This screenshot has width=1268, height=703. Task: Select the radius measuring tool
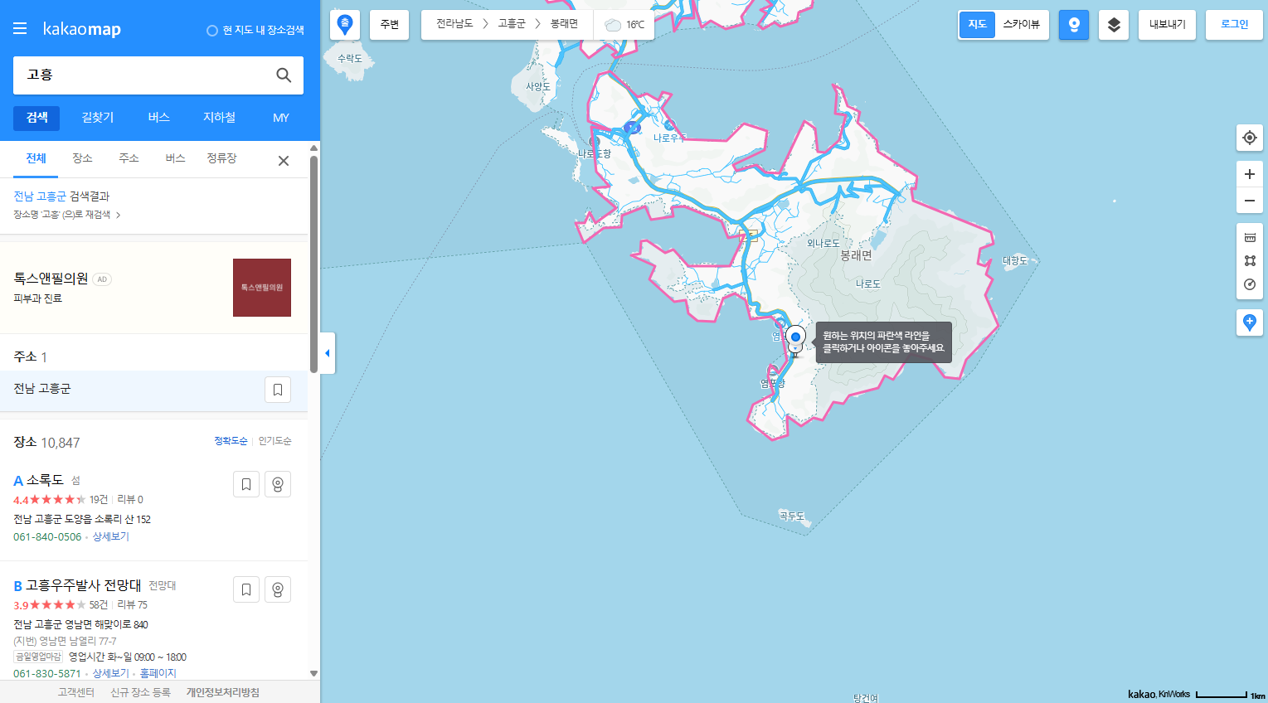point(1250,284)
